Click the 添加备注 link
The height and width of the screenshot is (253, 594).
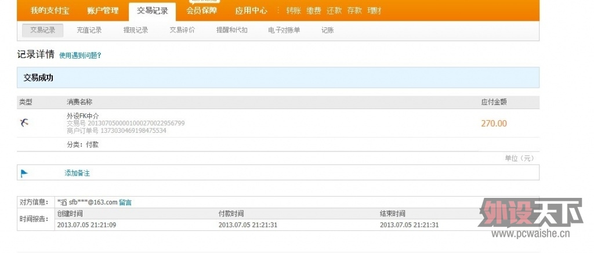click(77, 173)
